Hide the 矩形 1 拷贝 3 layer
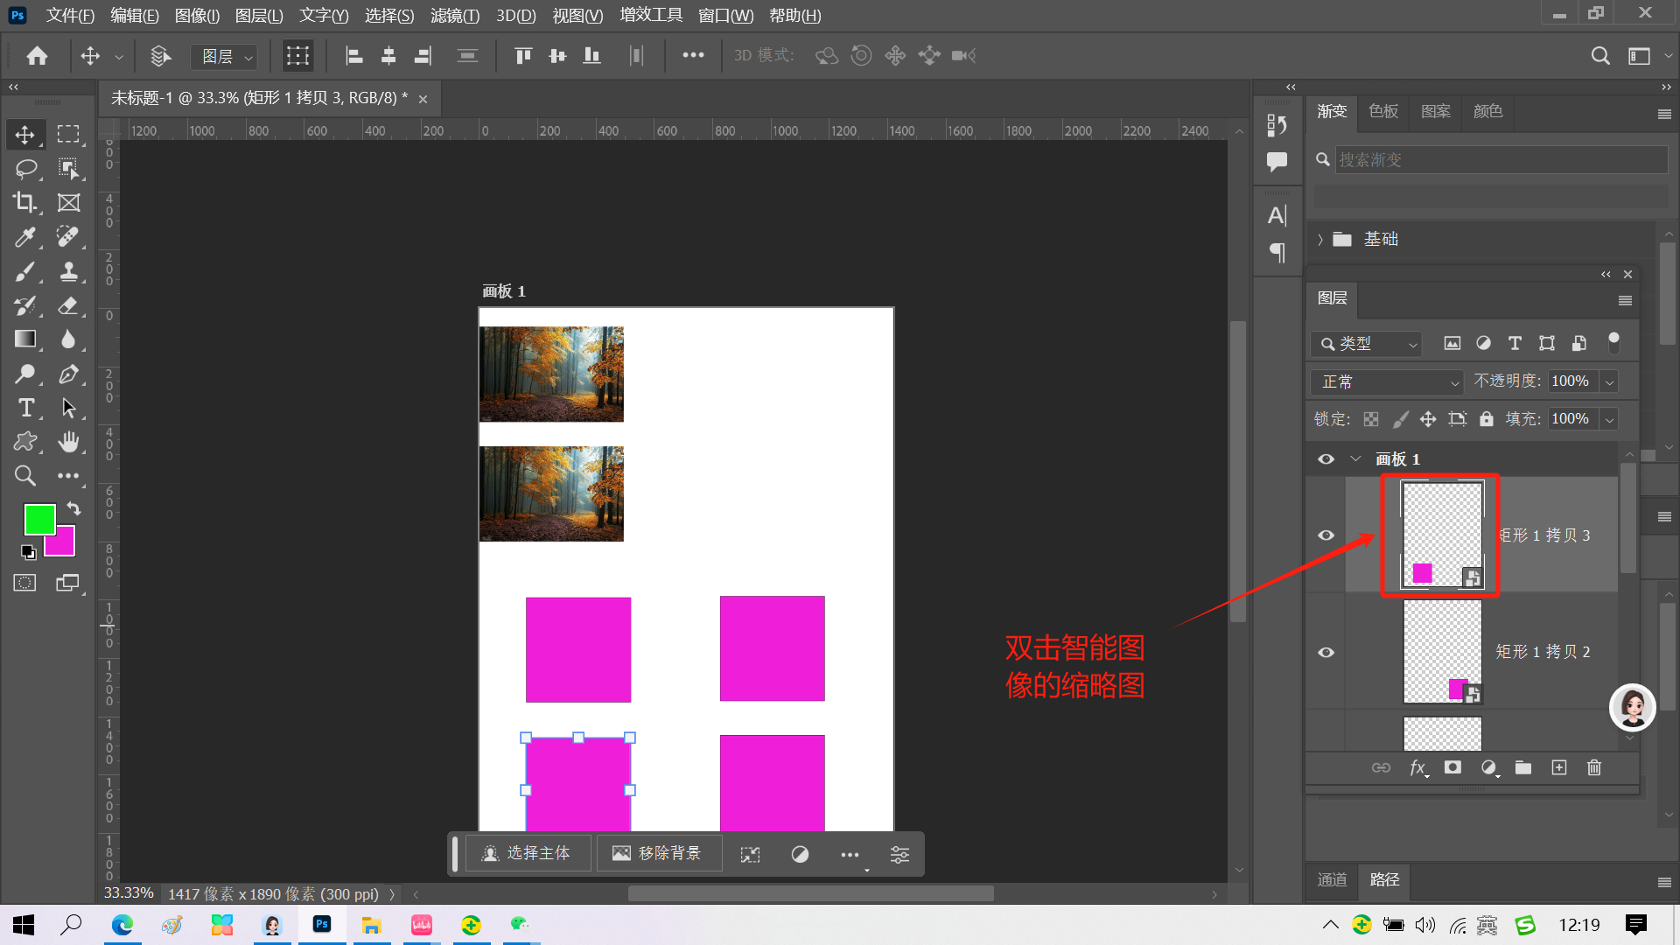Viewport: 1680px width, 945px height. pos(1326,535)
